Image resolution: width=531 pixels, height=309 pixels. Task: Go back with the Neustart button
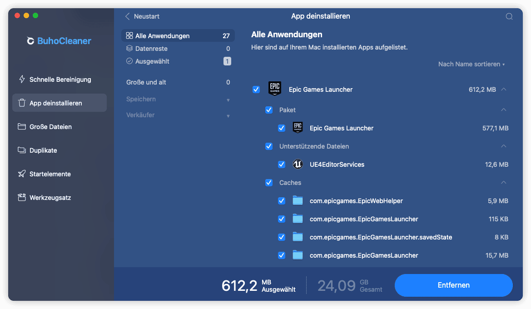point(142,16)
